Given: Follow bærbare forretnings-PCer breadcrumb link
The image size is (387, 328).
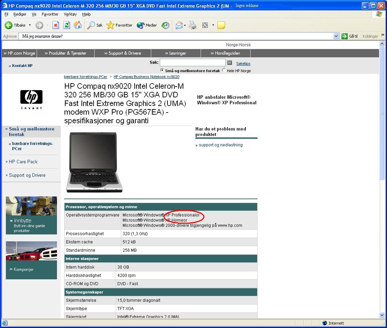Looking at the screenshot, I should click(x=85, y=77).
